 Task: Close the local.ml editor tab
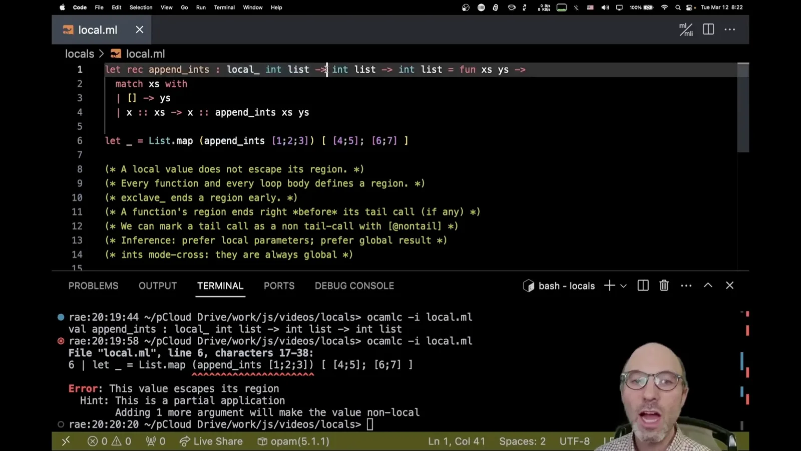point(140,30)
